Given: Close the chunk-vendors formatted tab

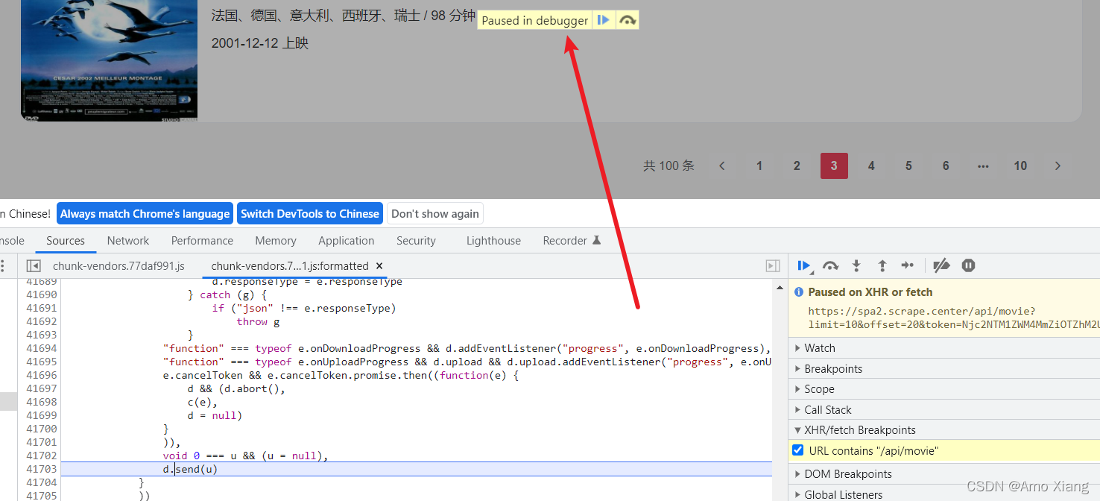Looking at the screenshot, I should (x=379, y=266).
